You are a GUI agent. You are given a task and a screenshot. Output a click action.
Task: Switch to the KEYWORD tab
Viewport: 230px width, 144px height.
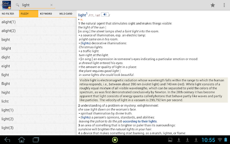(46, 14)
